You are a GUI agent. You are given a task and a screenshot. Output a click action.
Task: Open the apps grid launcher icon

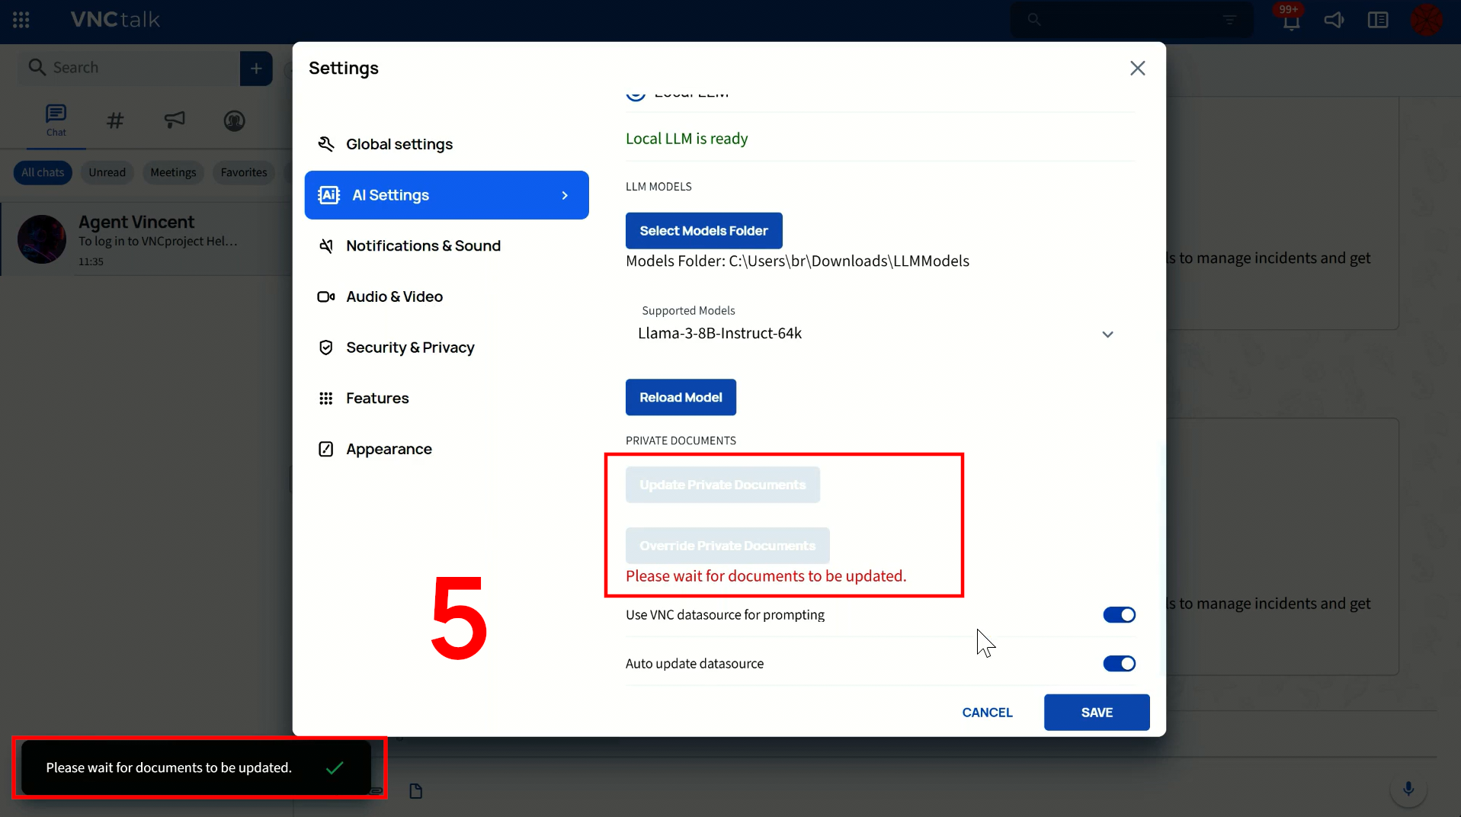point(21,20)
